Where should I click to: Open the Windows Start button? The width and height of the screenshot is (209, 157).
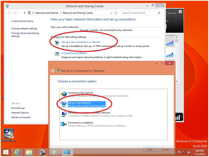click(x=6, y=152)
